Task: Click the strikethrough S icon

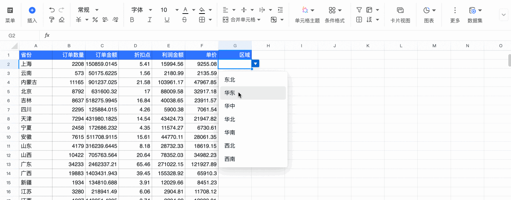Action: [x=185, y=20]
